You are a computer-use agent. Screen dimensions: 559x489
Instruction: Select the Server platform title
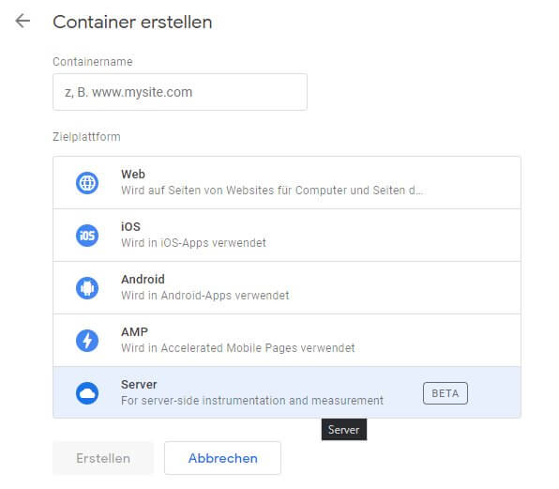point(139,384)
